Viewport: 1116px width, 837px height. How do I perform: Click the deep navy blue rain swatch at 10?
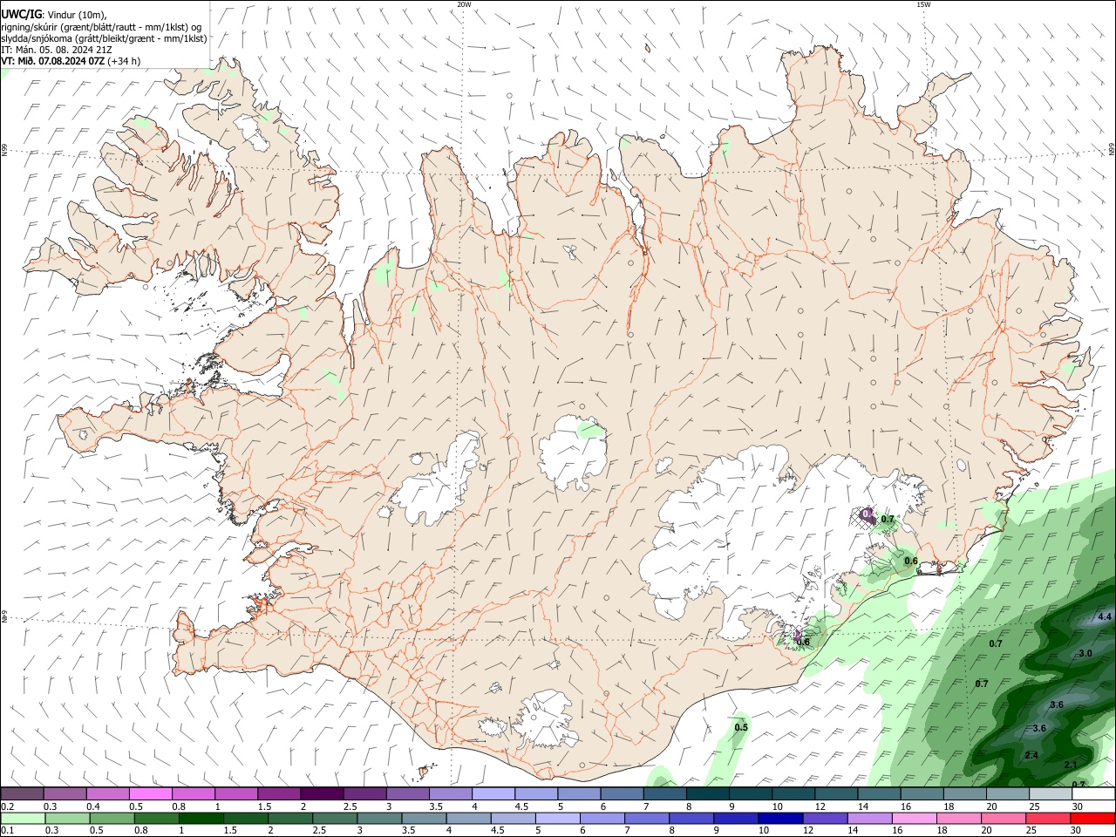pyautogui.click(x=780, y=818)
